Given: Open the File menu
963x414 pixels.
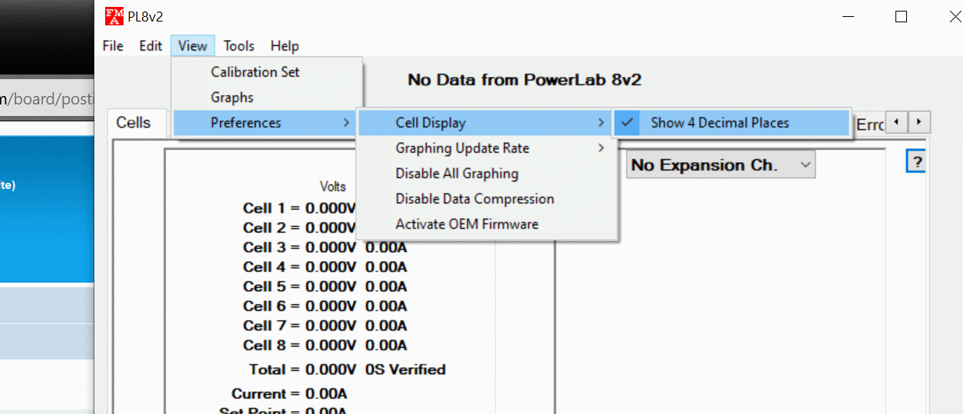Looking at the screenshot, I should click(x=113, y=46).
